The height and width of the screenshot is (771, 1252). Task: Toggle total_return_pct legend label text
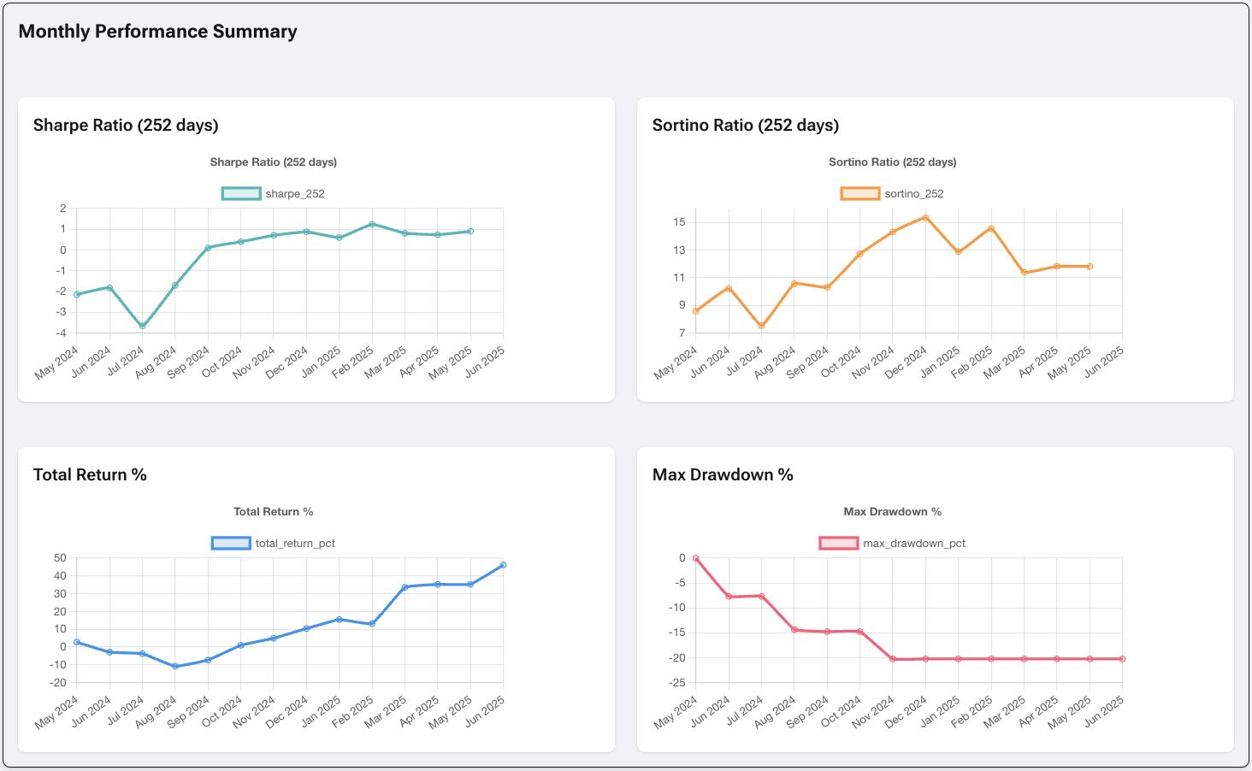click(295, 544)
